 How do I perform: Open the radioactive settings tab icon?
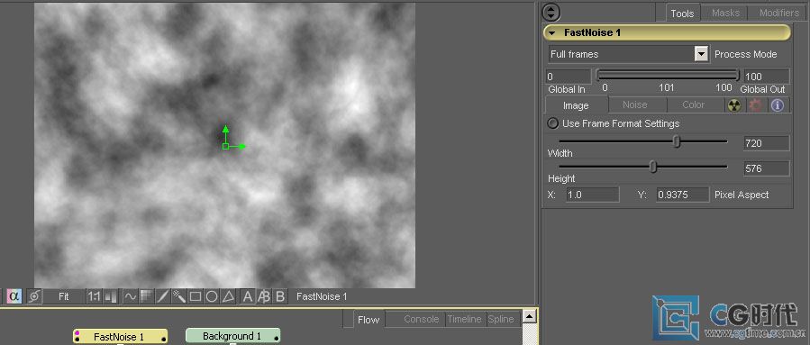(x=734, y=104)
